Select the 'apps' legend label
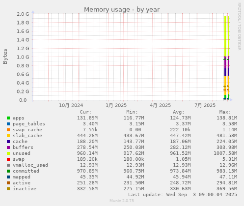 pyautogui.click(x=19, y=118)
